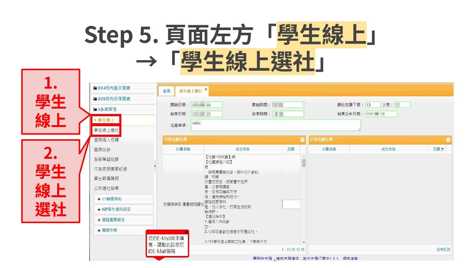Open the S系統管理 folder
Viewport: 476px width, 268px height.
107,109
